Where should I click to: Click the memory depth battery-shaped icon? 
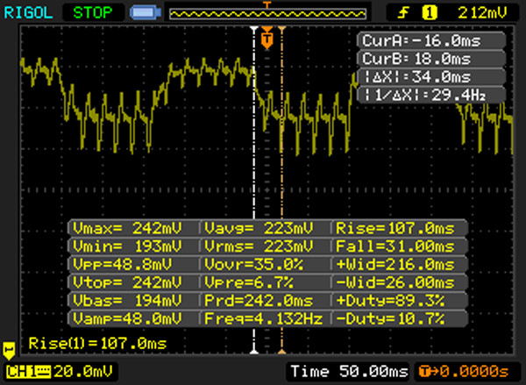(146, 13)
